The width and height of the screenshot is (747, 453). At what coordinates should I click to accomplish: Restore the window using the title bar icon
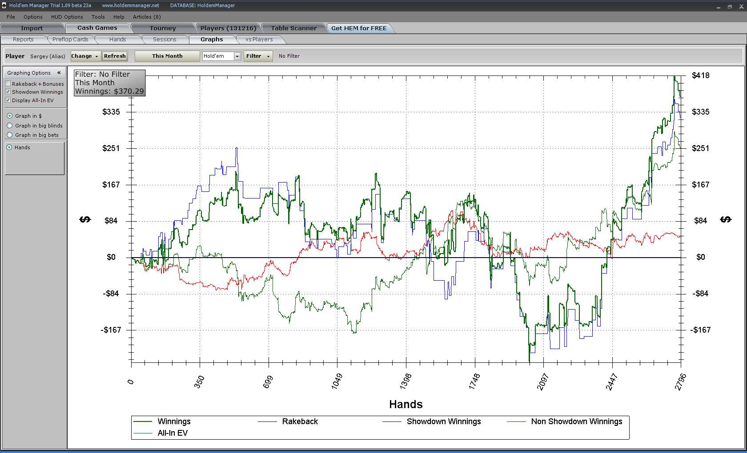tap(730, 6)
